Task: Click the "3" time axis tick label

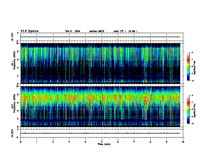Action: click(x=69, y=142)
